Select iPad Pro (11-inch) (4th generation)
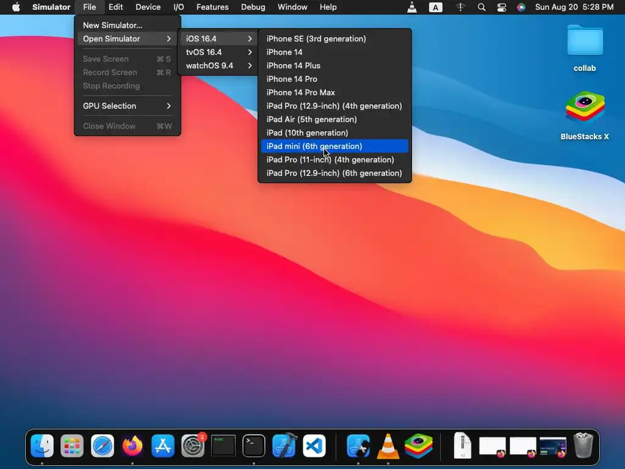Viewport: 625px width, 469px height. coord(335,159)
